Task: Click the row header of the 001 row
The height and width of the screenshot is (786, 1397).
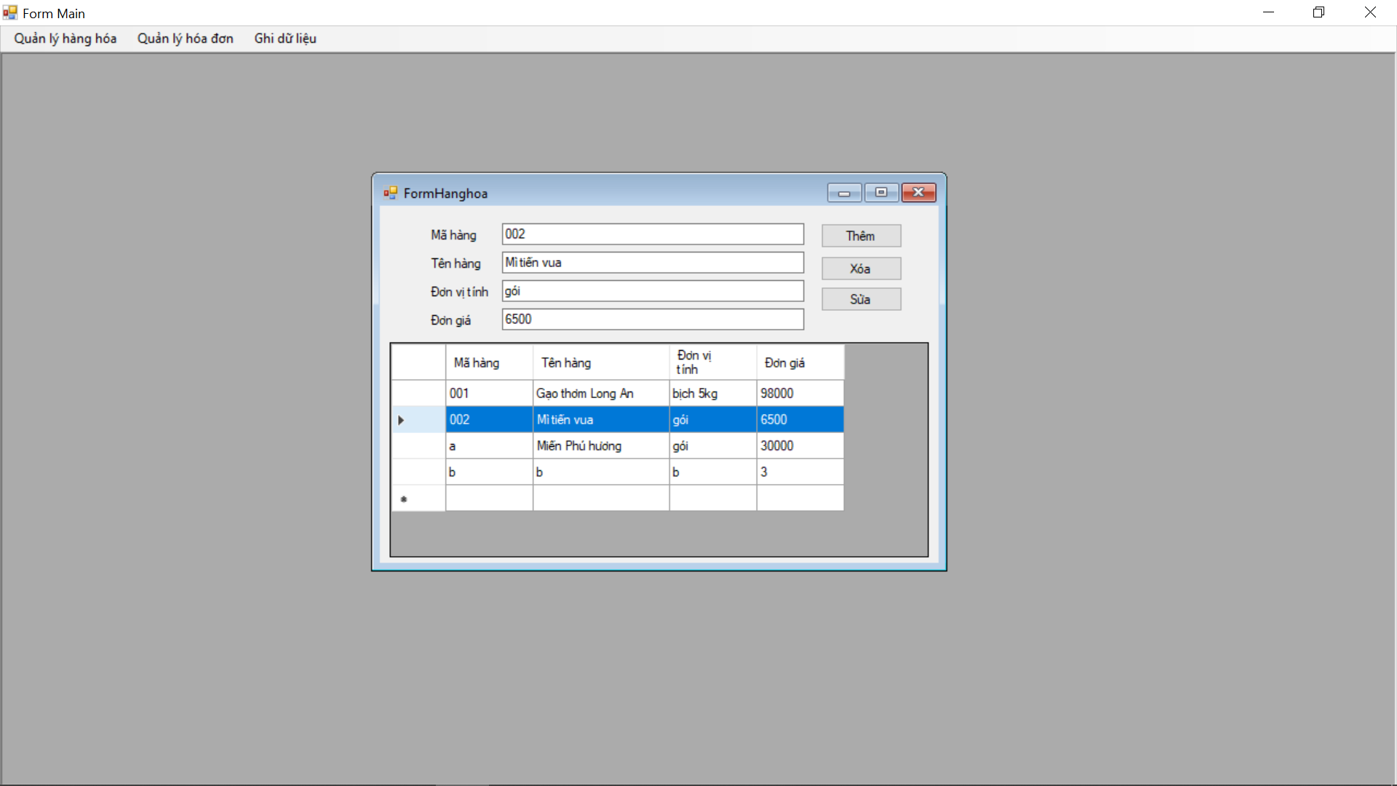Action: click(x=418, y=394)
